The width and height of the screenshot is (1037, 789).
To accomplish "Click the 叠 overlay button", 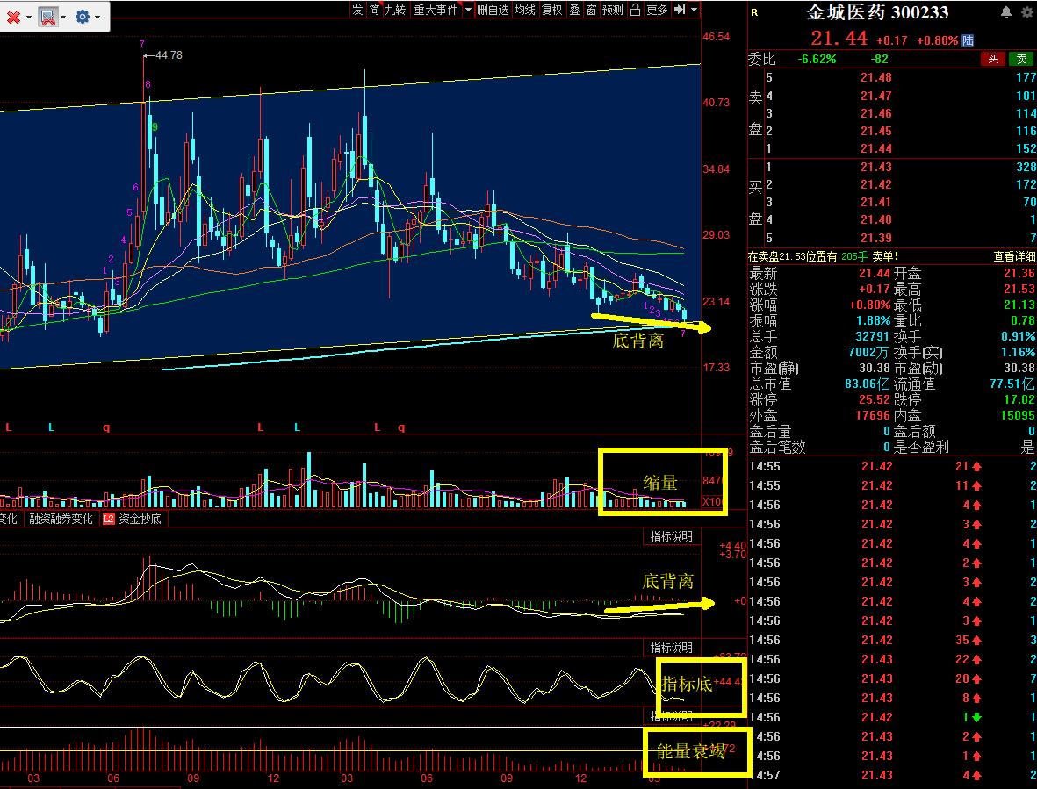I will (x=575, y=10).
